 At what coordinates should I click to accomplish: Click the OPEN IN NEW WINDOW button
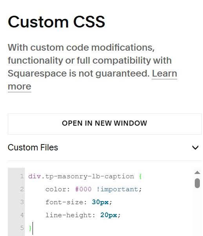pyautogui.click(x=105, y=124)
